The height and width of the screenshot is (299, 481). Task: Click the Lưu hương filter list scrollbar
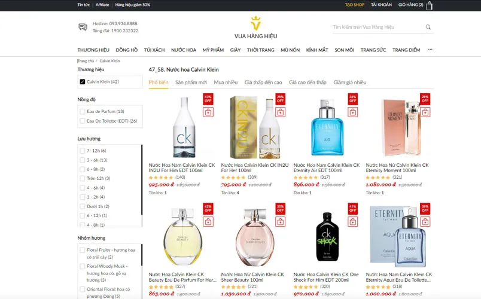tap(142, 181)
